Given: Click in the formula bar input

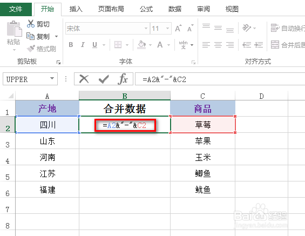Looking at the screenshot, I should click(x=220, y=79).
